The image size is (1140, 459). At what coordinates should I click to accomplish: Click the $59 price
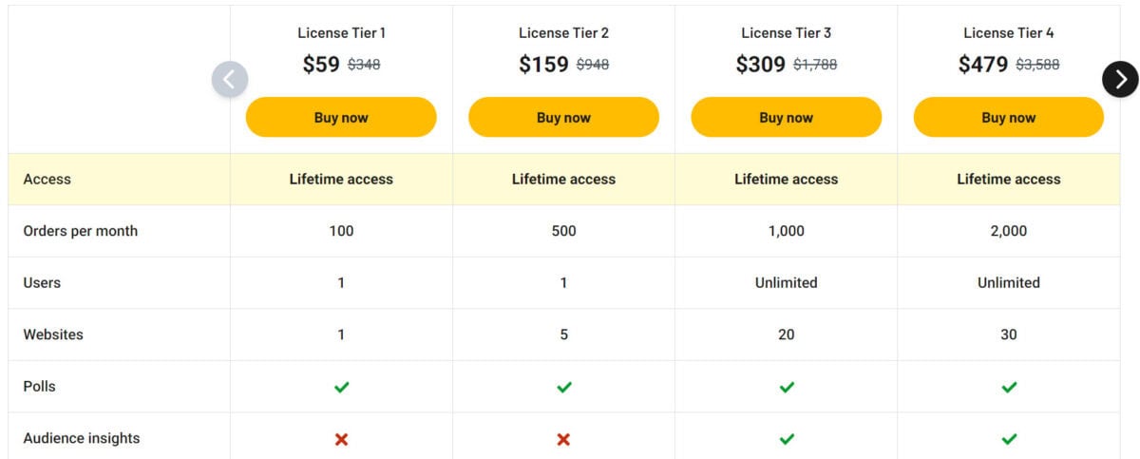point(321,65)
